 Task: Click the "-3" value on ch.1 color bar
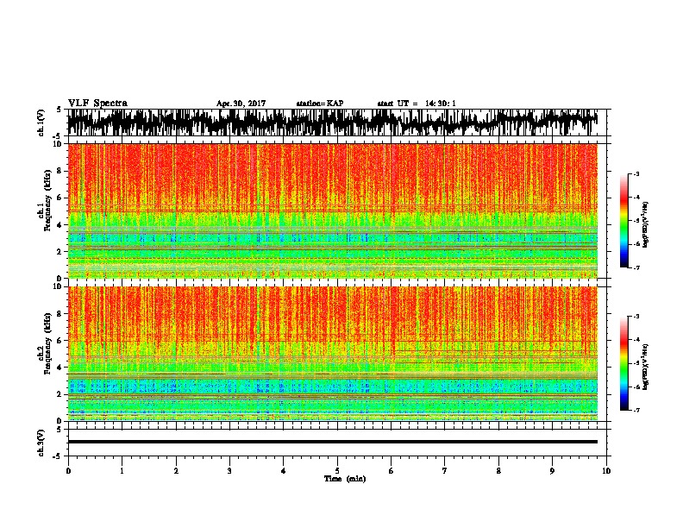point(636,173)
